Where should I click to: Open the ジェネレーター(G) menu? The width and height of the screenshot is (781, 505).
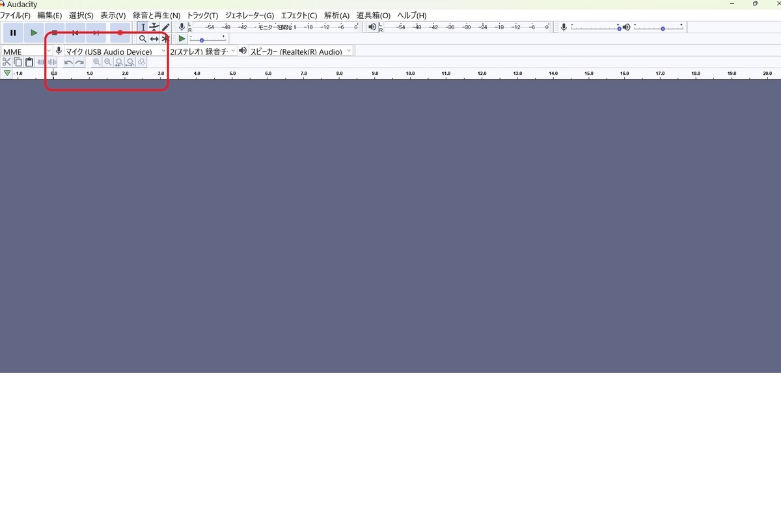[249, 16]
